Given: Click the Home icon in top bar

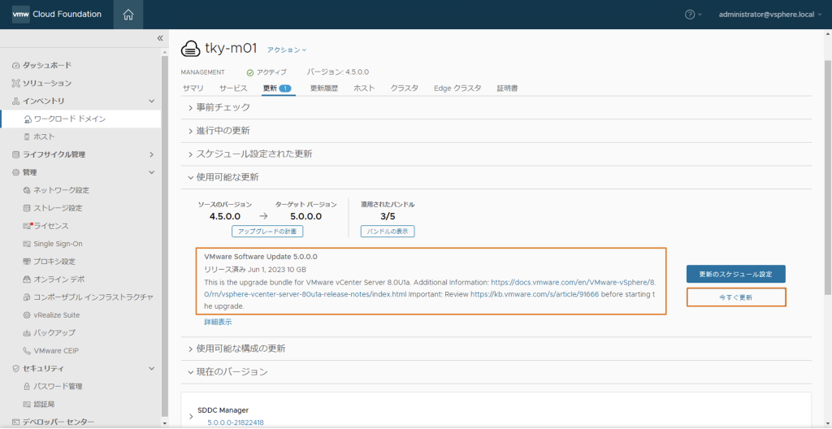Looking at the screenshot, I should (x=128, y=15).
